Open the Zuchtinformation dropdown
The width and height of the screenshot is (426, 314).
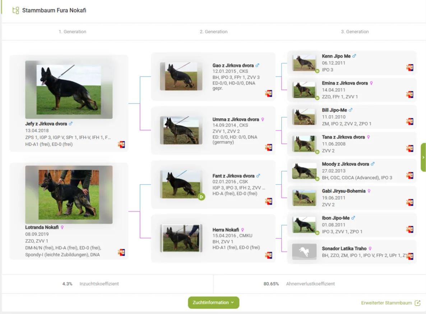213,302
